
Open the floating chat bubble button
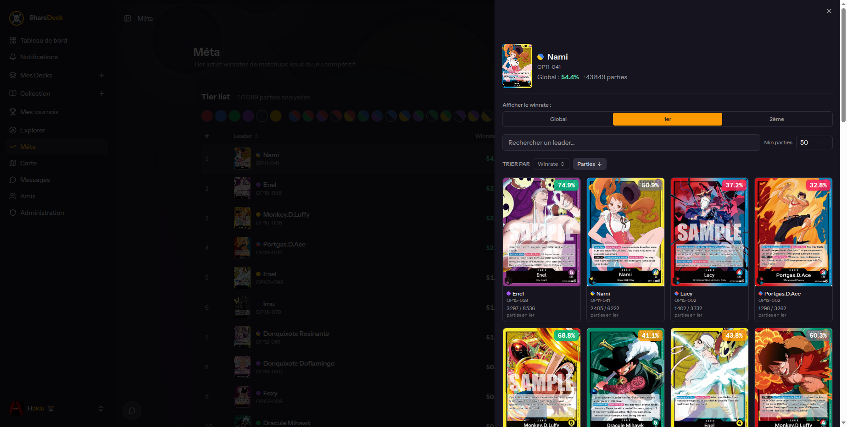[132, 410]
